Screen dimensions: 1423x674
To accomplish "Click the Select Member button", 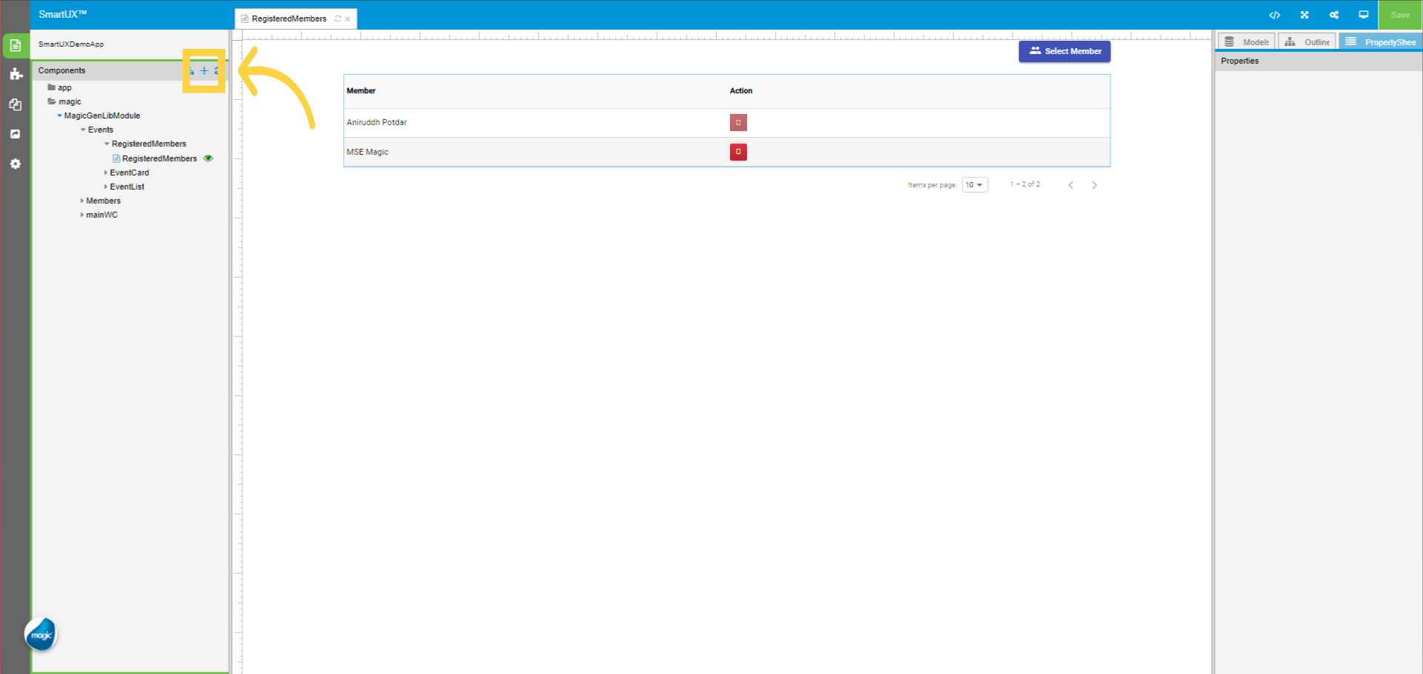I will pos(1064,51).
